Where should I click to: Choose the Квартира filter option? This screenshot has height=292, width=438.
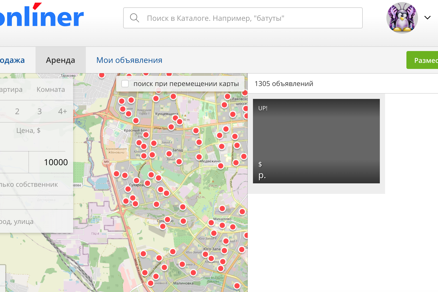(x=11, y=89)
